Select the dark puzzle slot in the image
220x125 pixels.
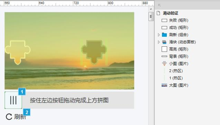tap(94, 52)
